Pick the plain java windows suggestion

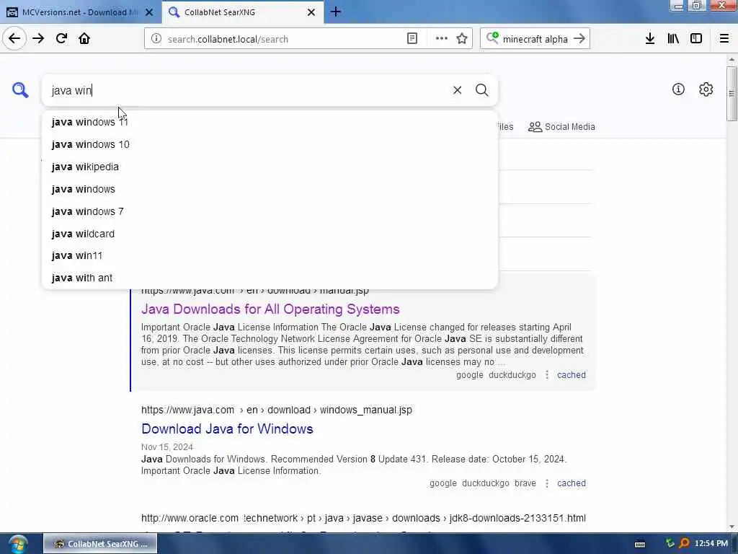coord(270,189)
